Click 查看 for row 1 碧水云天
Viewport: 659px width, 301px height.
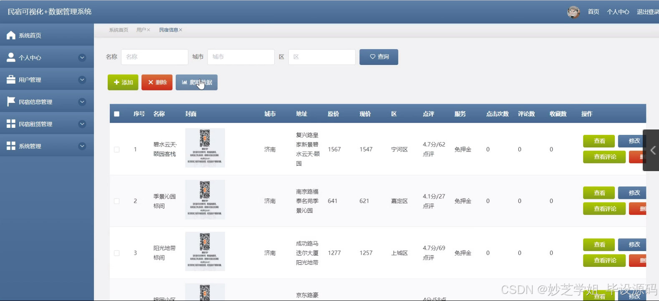(x=599, y=141)
